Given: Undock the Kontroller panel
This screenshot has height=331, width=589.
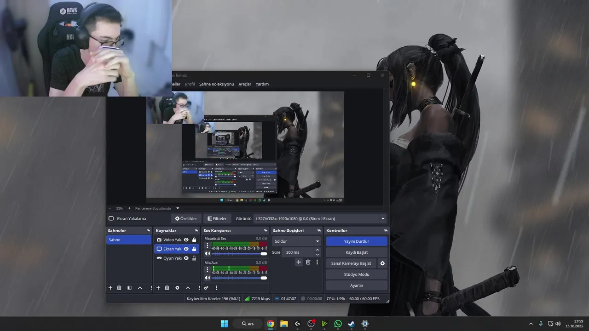Looking at the screenshot, I should tap(386, 231).
